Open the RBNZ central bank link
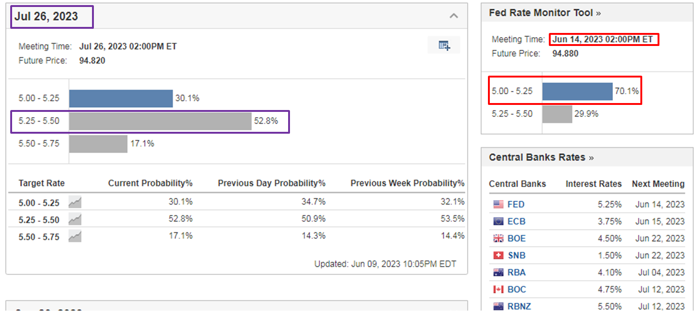Screen dimensions: 698x311 pyautogui.click(x=519, y=306)
